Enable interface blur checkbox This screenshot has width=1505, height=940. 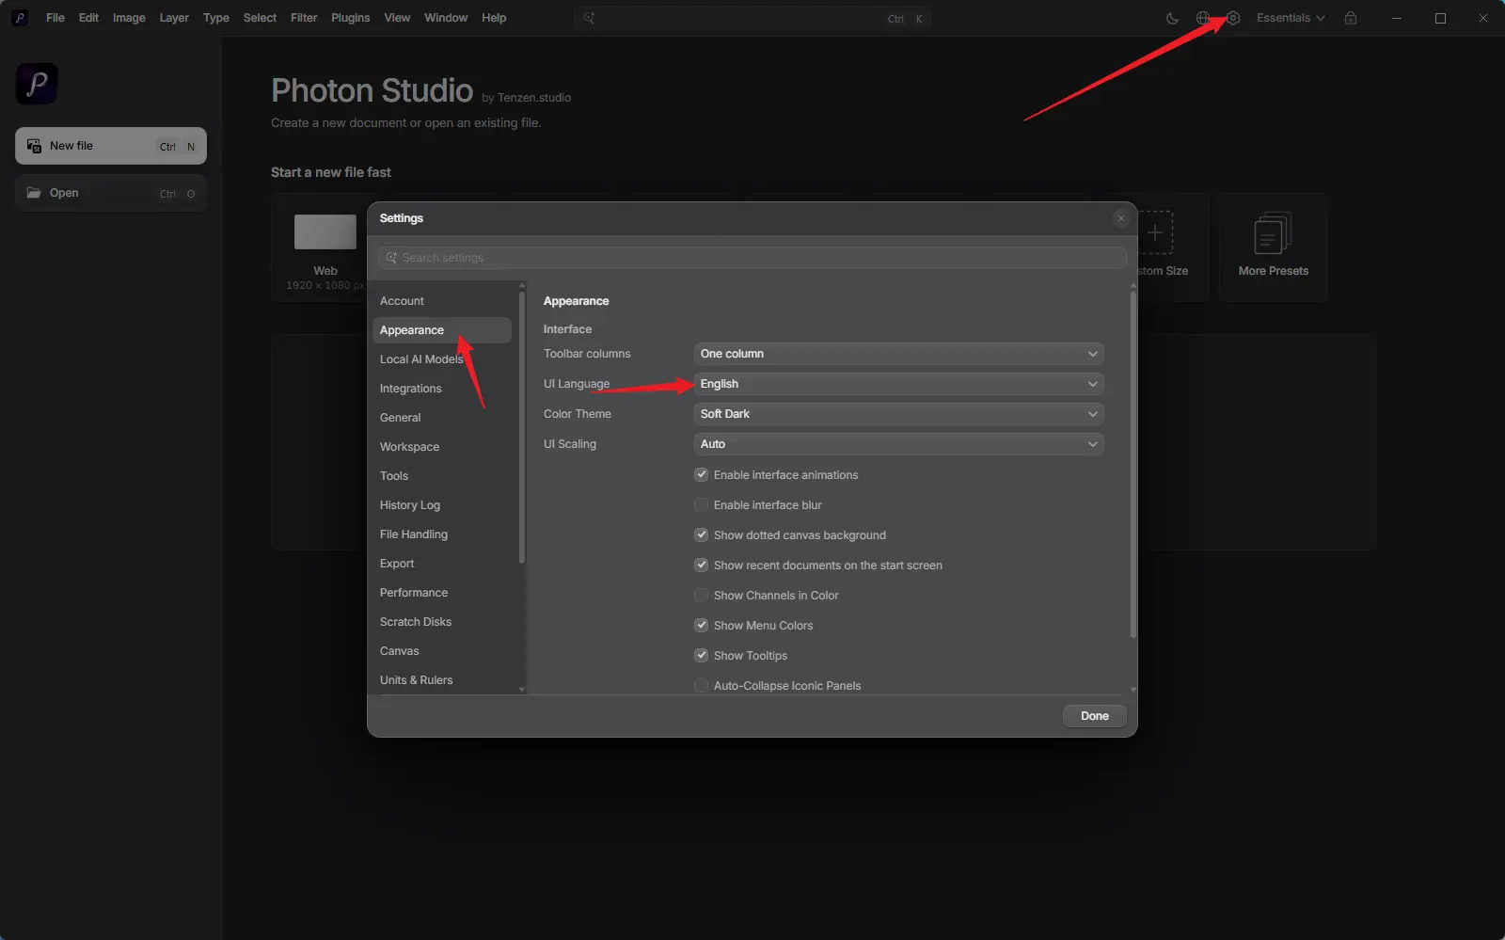coord(701,505)
